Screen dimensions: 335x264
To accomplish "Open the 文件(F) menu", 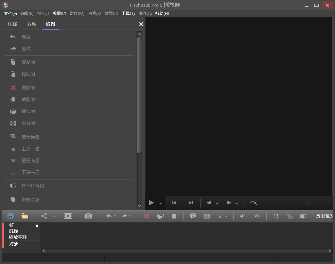I will [10, 14].
